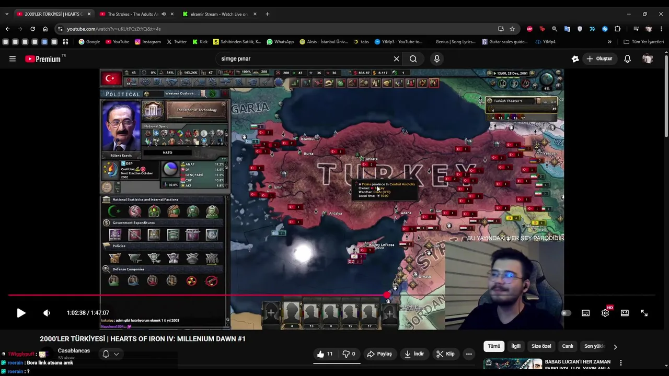Open the Oluştur create menu
Image resolution: width=669 pixels, height=376 pixels.
pos(599,59)
